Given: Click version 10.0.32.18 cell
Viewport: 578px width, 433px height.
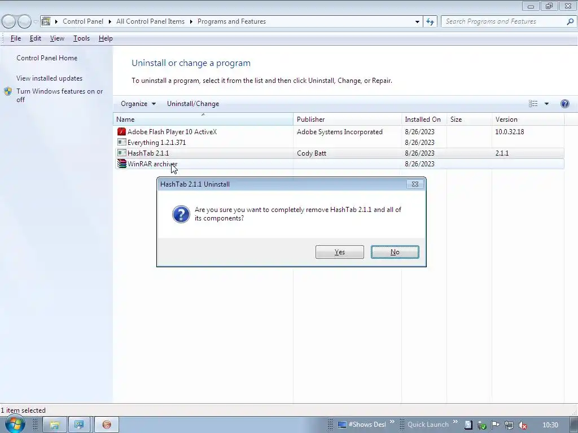Looking at the screenshot, I should click(x=510, y=132).
